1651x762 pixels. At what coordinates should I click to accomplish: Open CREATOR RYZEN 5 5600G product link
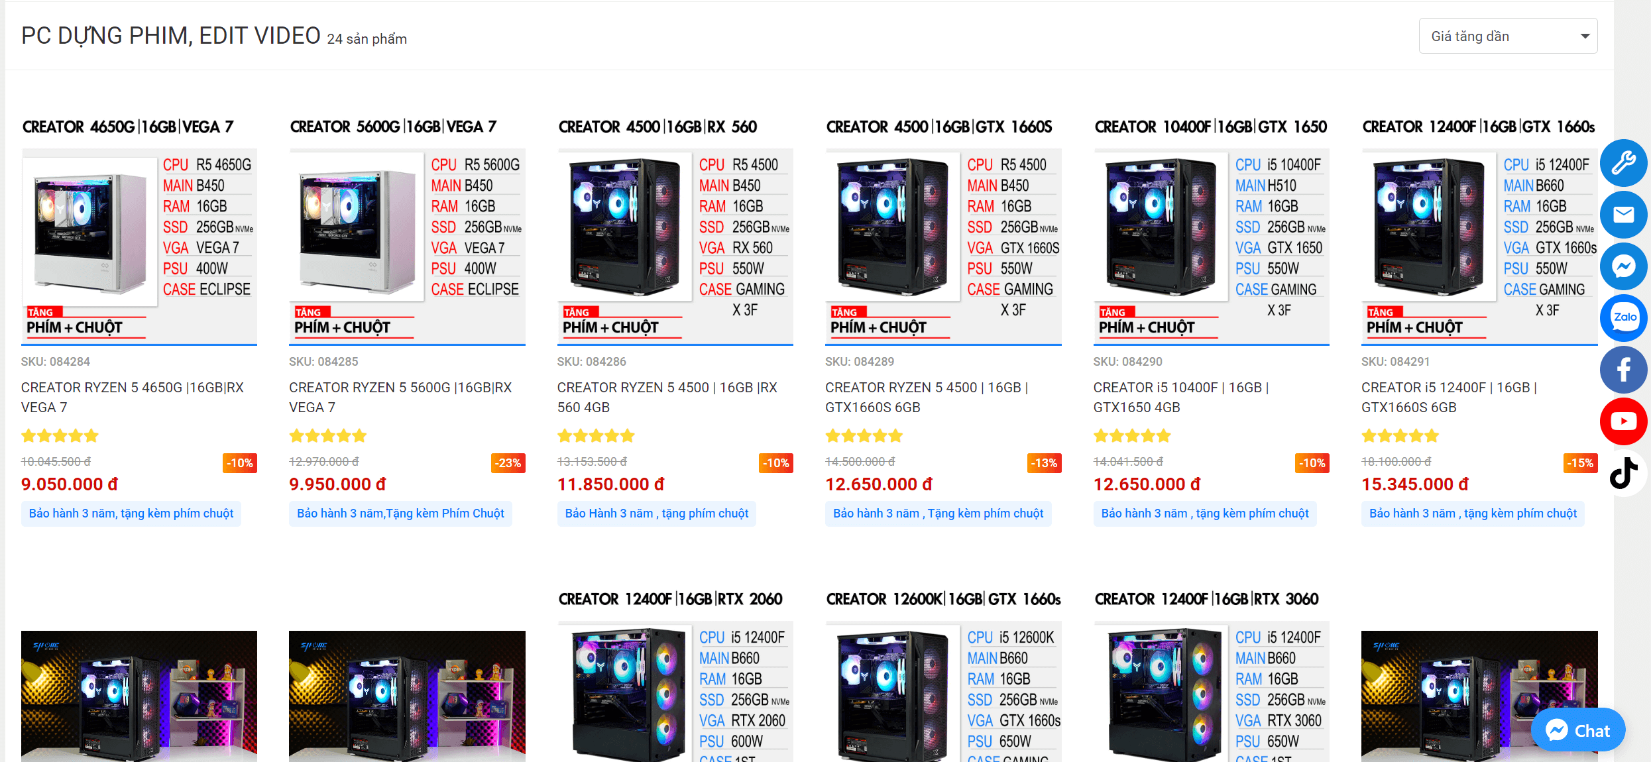(x=400, y=397)
